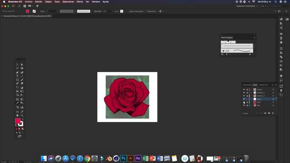This screenshot has height=163, width=290.
Task: Select the Paintbrush tool
Action: [x=22, y=80]
